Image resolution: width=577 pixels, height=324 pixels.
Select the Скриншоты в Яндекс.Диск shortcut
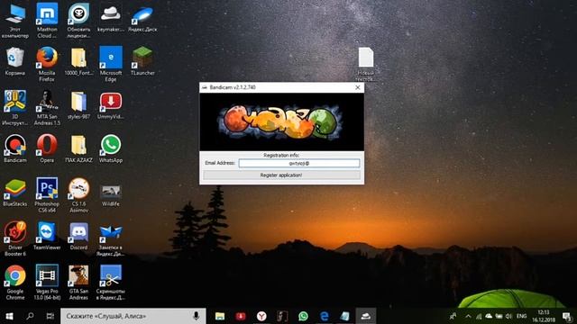[111, 282]
